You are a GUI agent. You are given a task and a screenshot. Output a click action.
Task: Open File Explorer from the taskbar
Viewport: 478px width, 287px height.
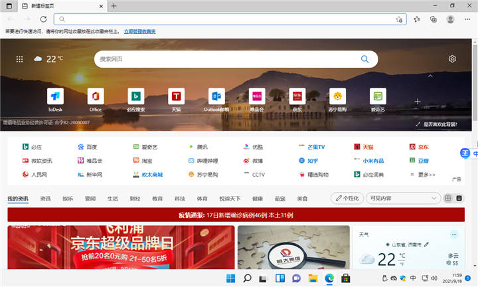(x=313, y=278)
